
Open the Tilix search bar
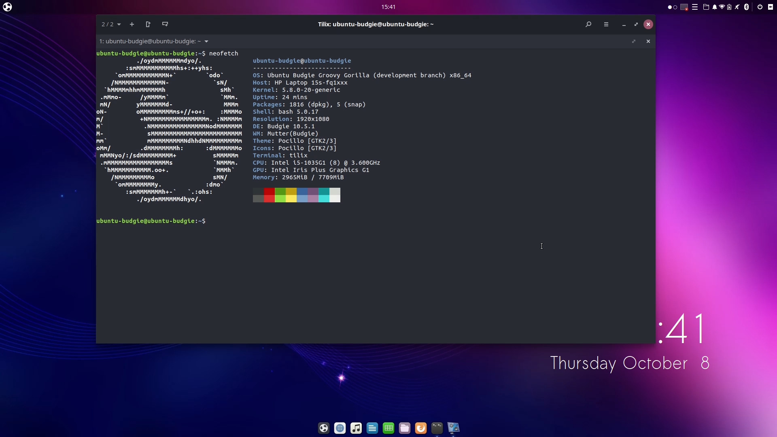point(588,24)
